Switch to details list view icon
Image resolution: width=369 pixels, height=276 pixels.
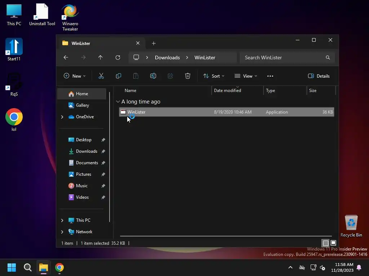tap(325, 243)
